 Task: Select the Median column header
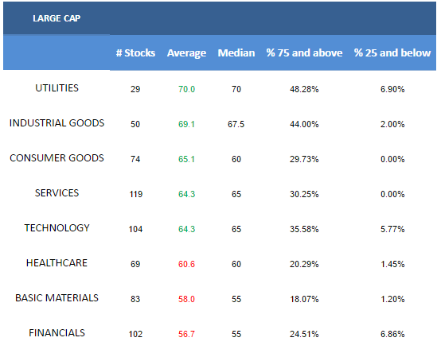pyautogui.click(x=236, y=53)
